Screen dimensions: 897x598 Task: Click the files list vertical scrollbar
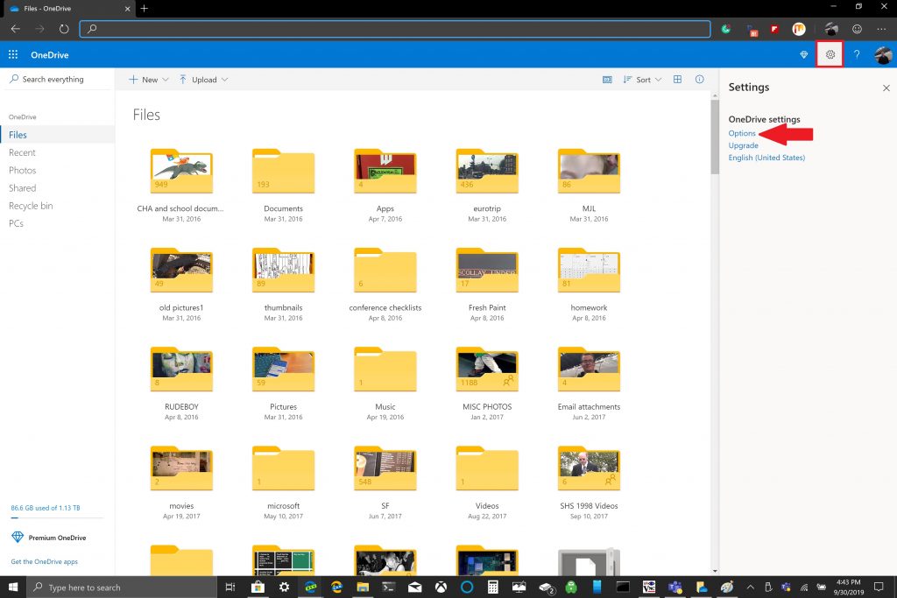point(715,137)
